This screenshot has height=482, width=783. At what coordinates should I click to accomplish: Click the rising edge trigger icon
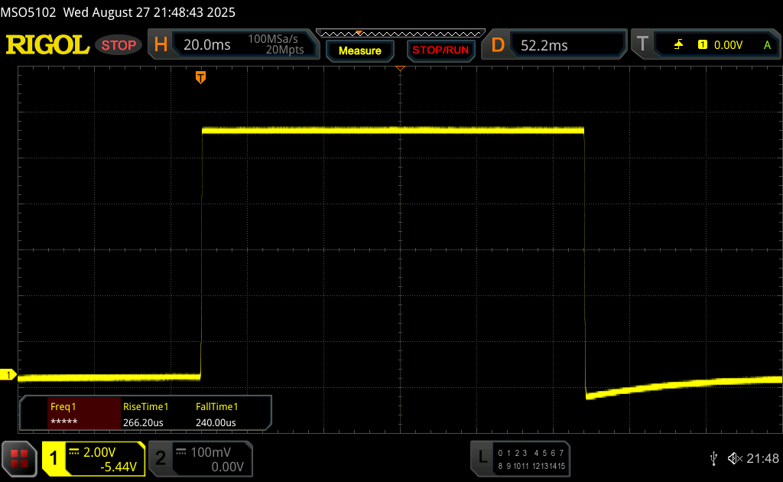coord(678,45)
